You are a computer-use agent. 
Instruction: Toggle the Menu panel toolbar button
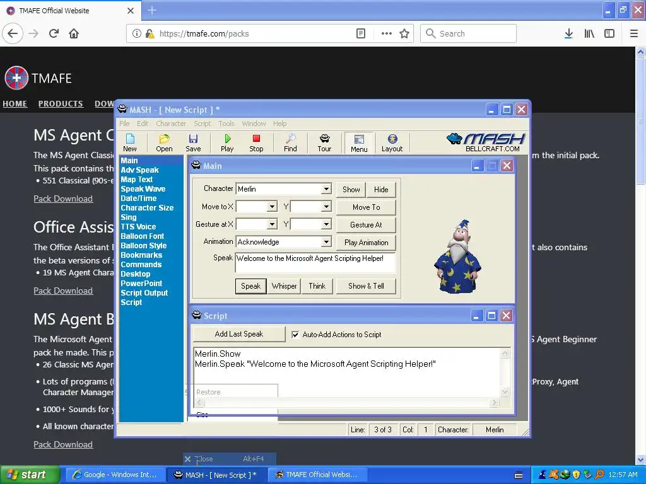(359, 143)
